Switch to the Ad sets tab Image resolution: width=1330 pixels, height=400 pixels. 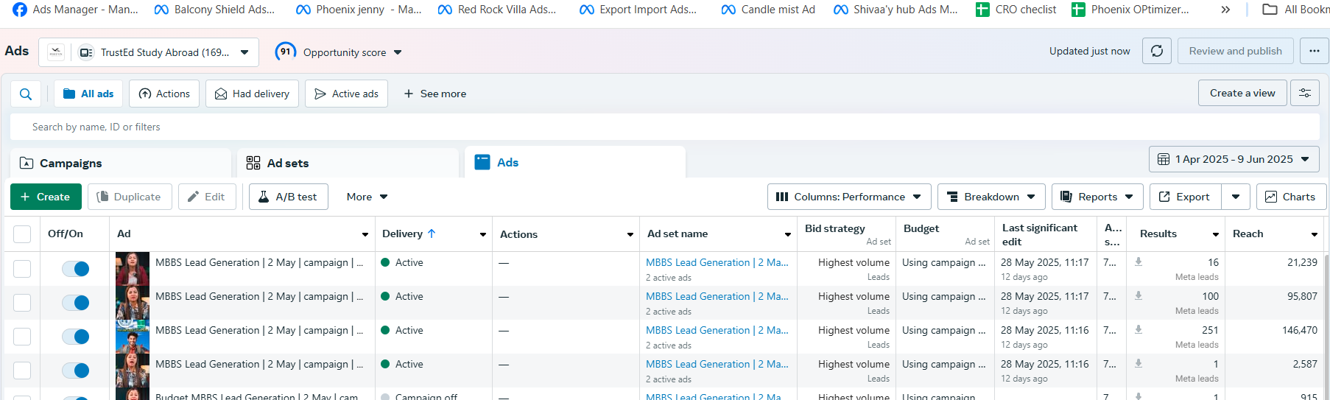point(348,163)
